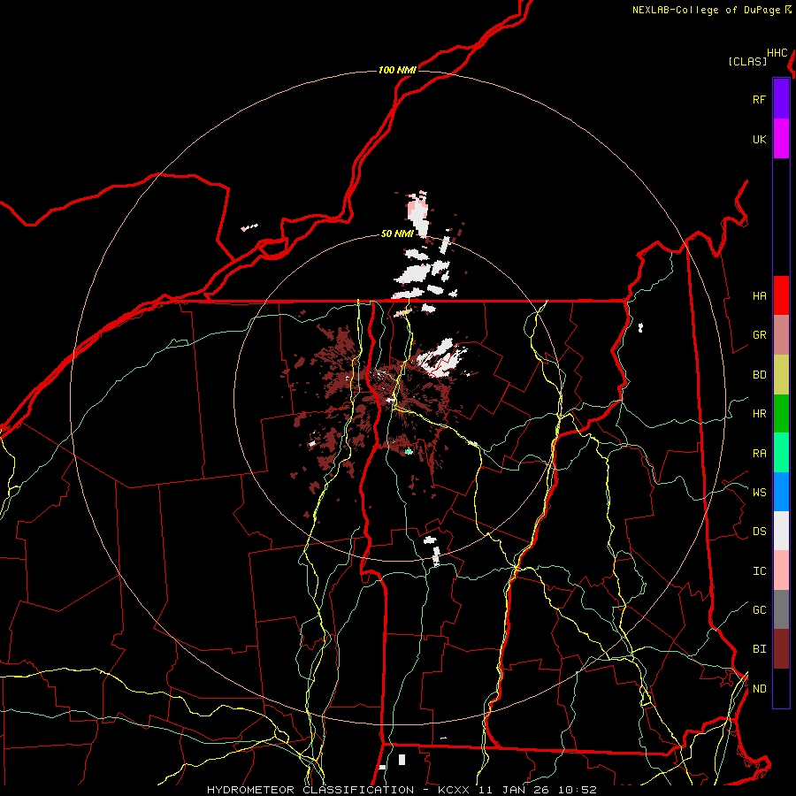The width and height of the screenshot is (796, 796).
Task: Click the UK magenta legend swatch
Action: point(781,139)
